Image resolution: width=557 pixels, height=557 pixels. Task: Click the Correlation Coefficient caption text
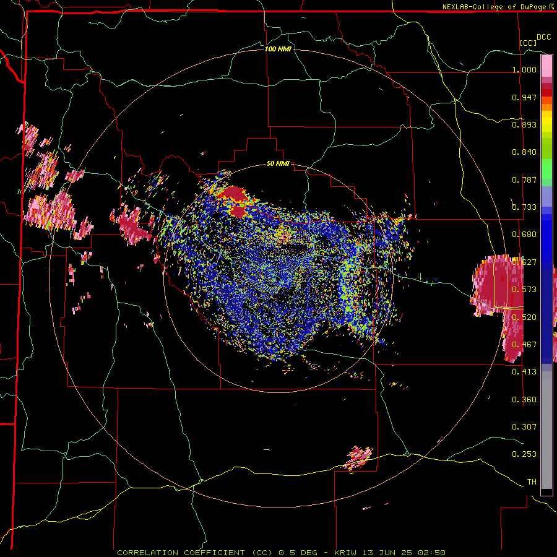(x=281, y=553)
